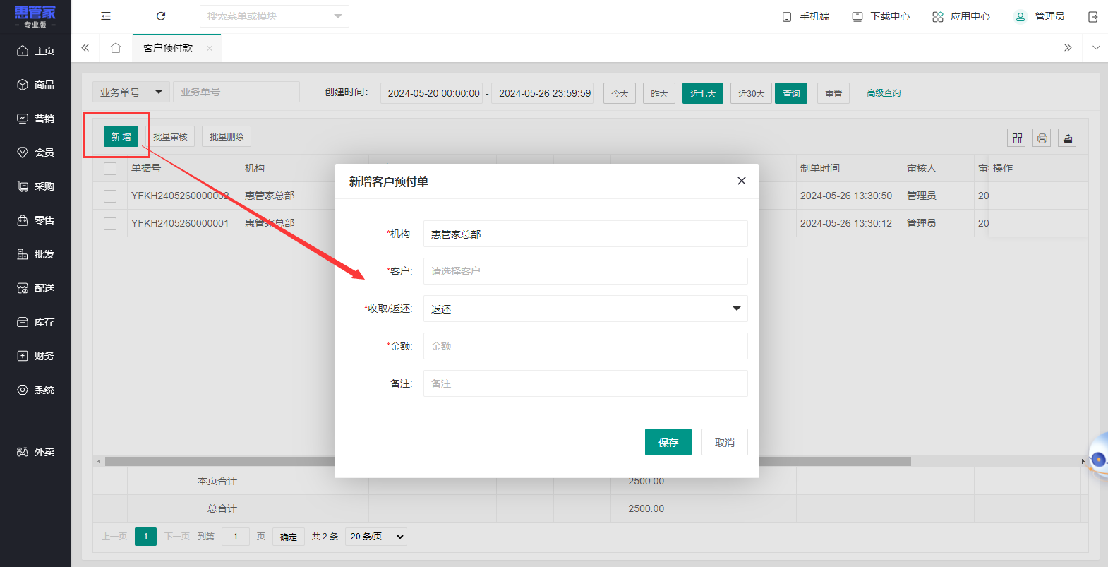
Task: Click the end date 2024-05-26 23:59:59 field
Action: pyautogui.click(x=543, y=93)
